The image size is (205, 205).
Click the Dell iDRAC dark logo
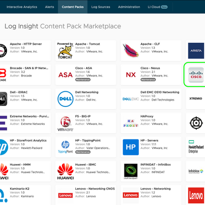pyautogui.click(x=3, y=99)
